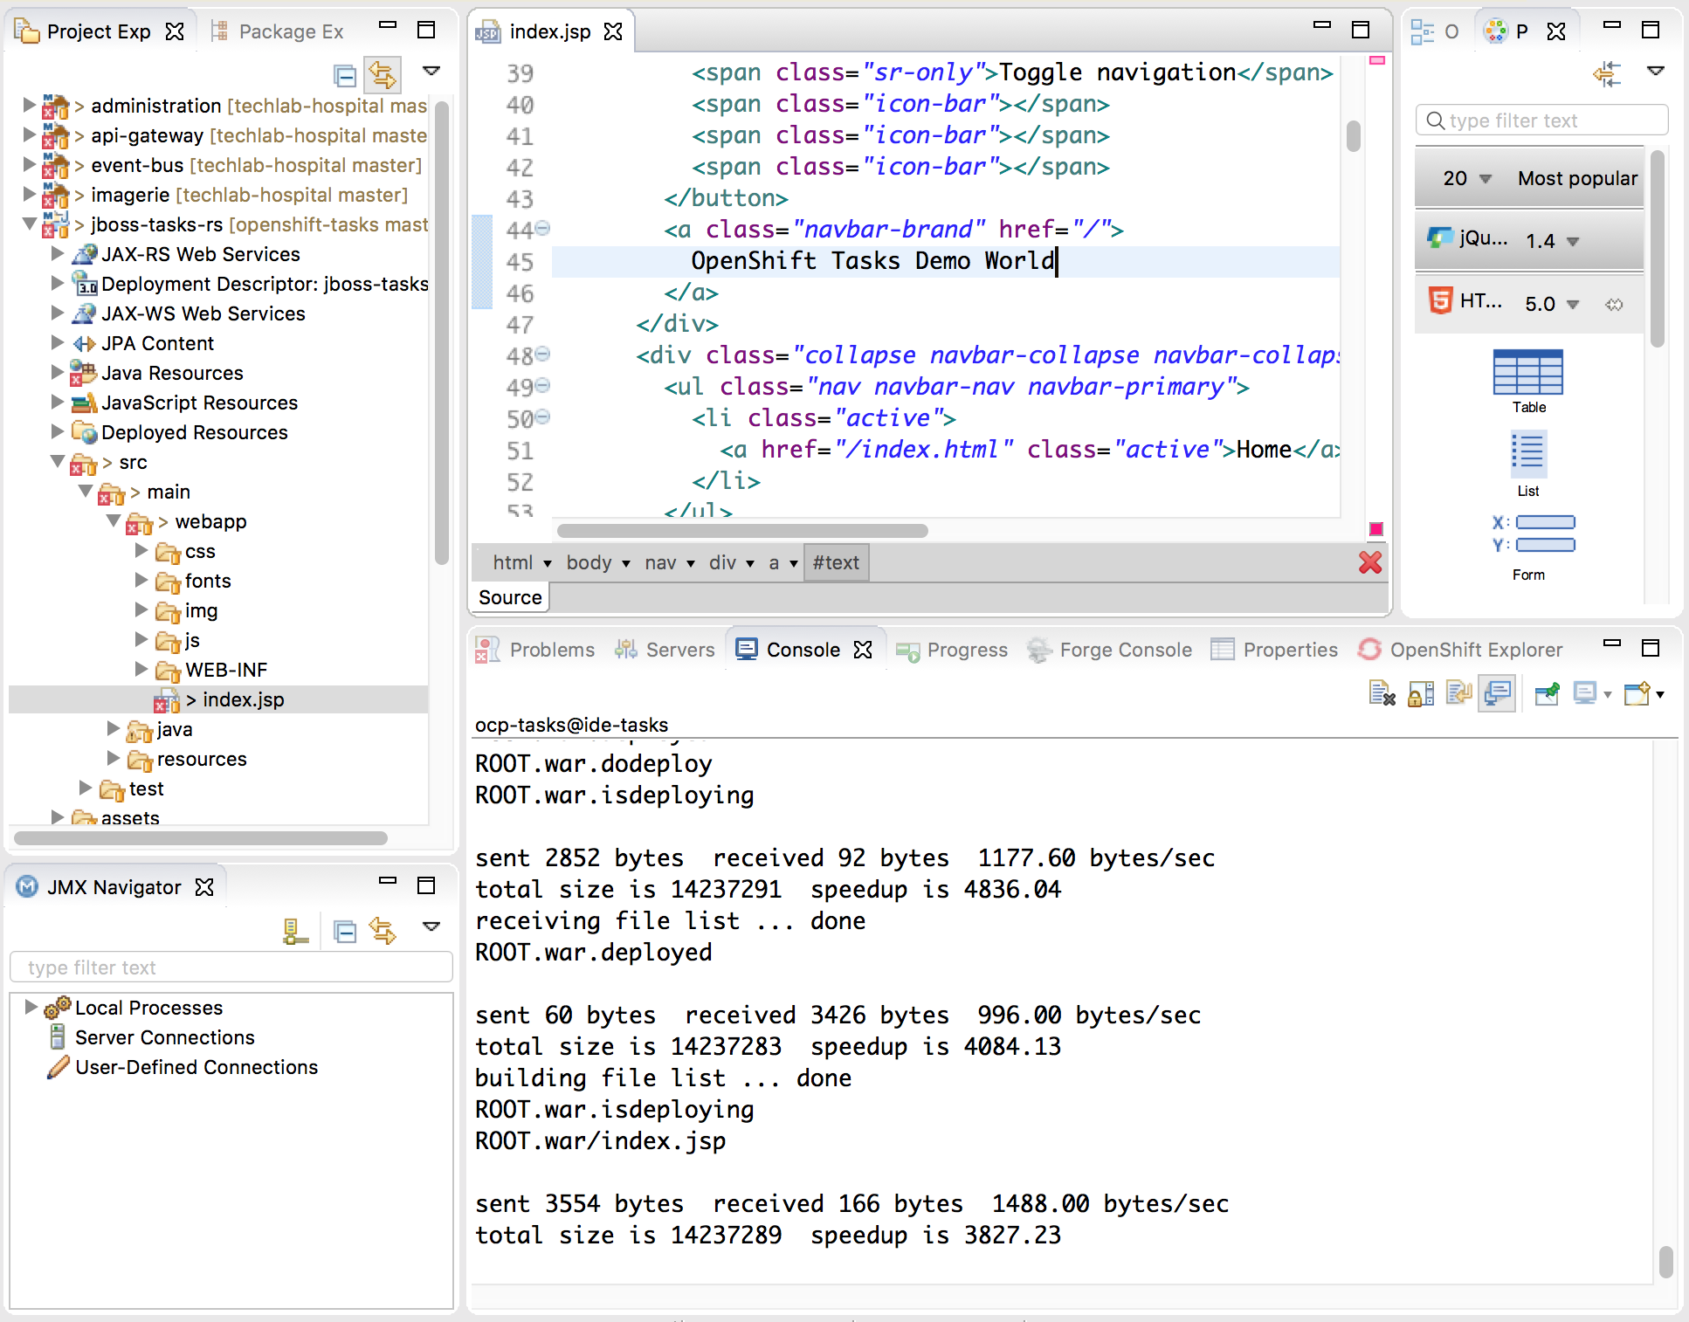Click the Clear Console icon
The height and width of the screenshot is (1322, 1689).
pos(1382,694)
